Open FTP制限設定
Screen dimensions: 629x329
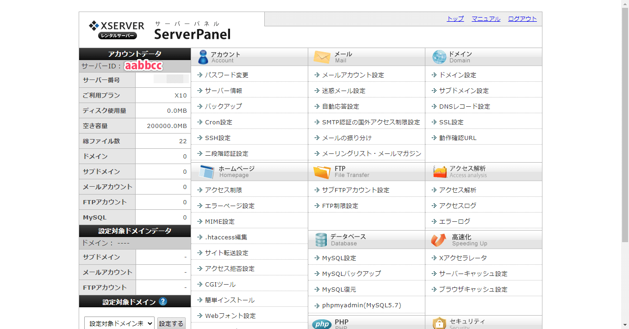click(x=340, y=206)
